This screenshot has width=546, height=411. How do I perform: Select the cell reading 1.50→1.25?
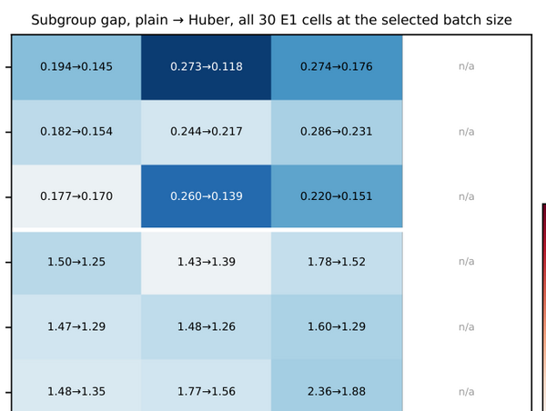(76, 263)
